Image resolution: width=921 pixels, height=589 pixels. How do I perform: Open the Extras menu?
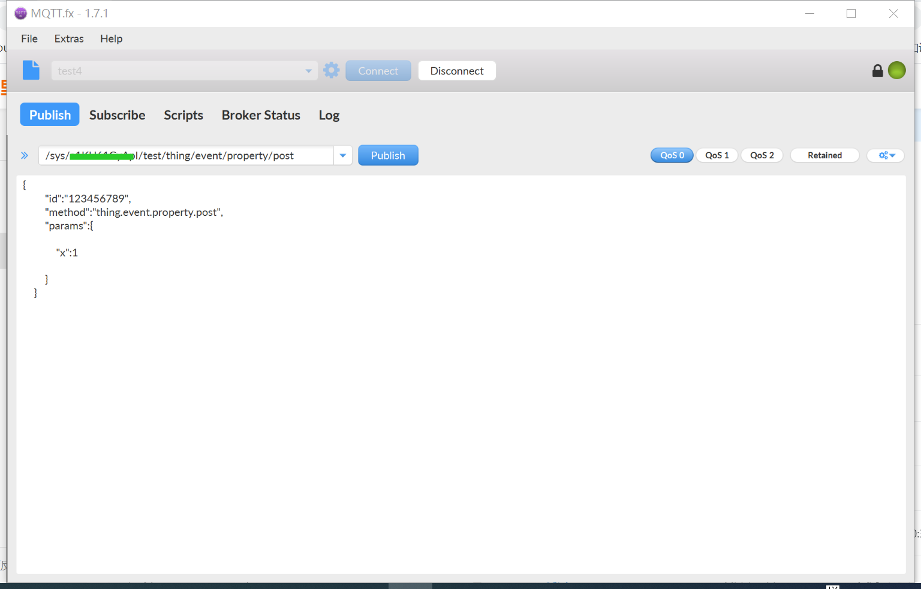[69, 38]
